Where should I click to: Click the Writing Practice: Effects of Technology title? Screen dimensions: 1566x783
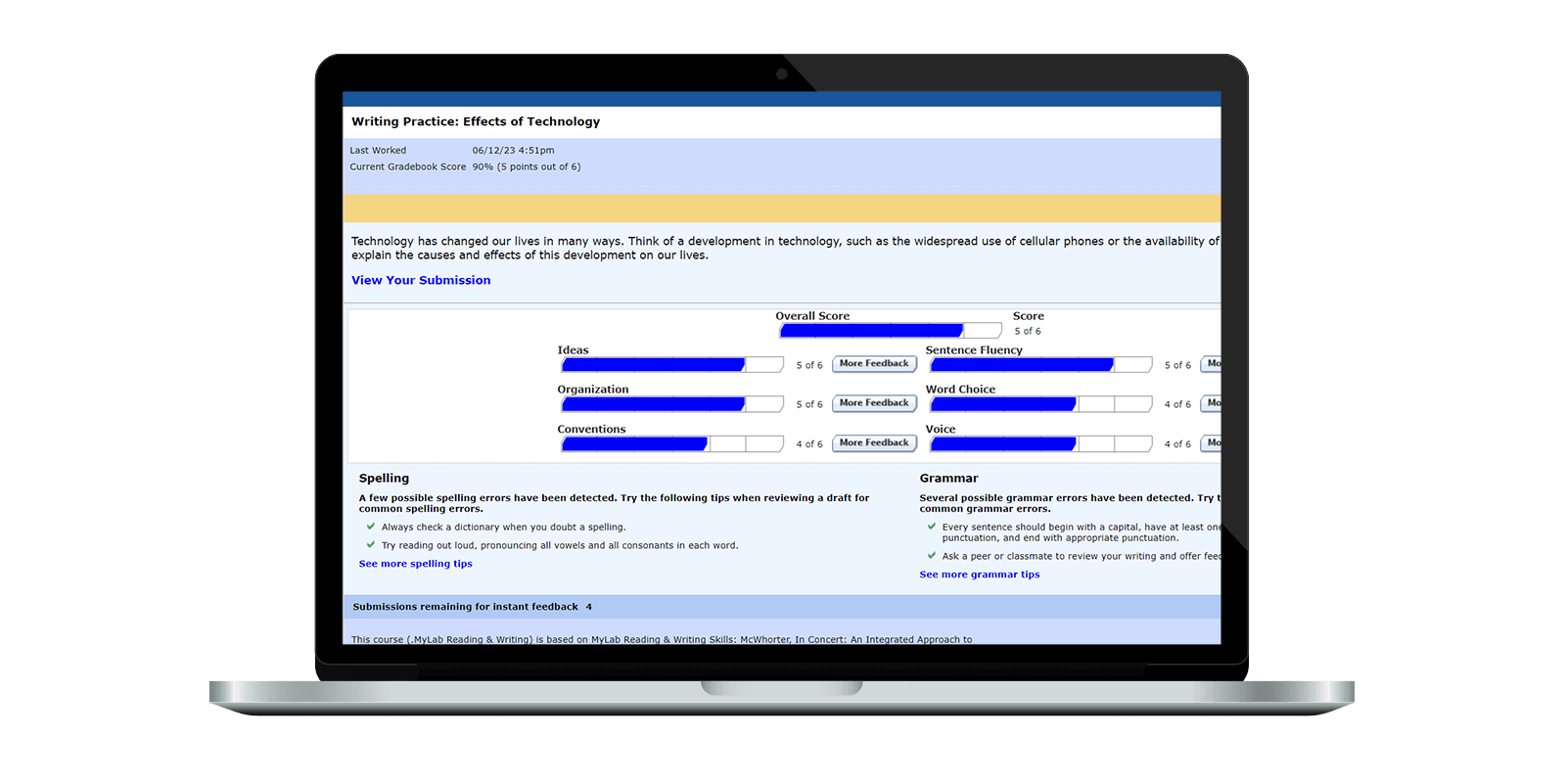476,122
